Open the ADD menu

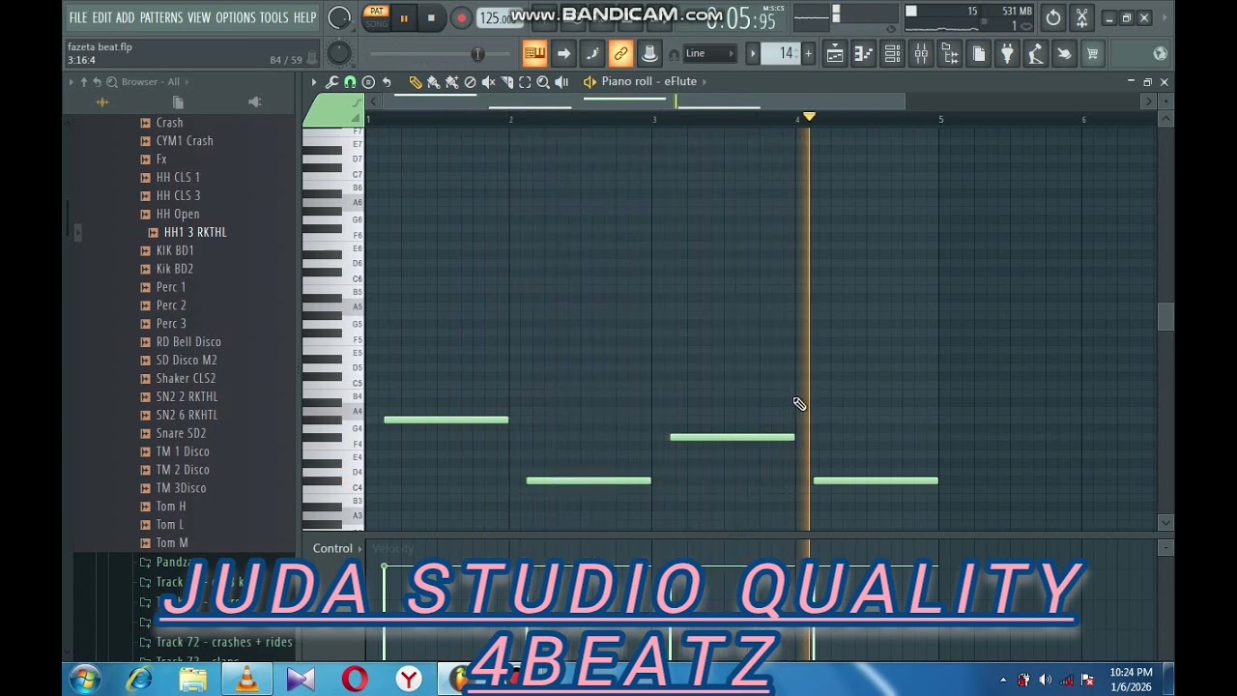coord(126,17)
